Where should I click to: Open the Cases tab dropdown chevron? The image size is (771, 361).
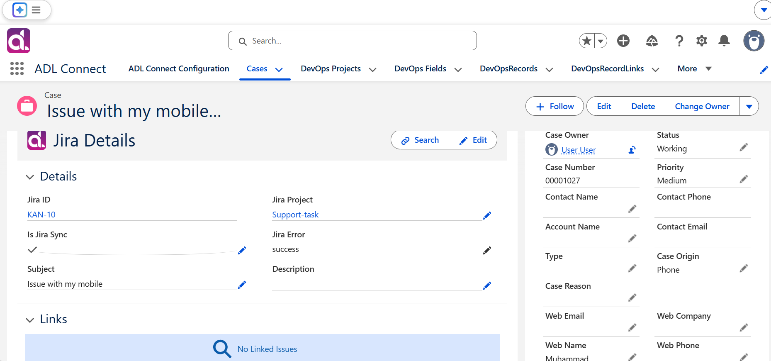pyautogui.click(x=279, y=69)
